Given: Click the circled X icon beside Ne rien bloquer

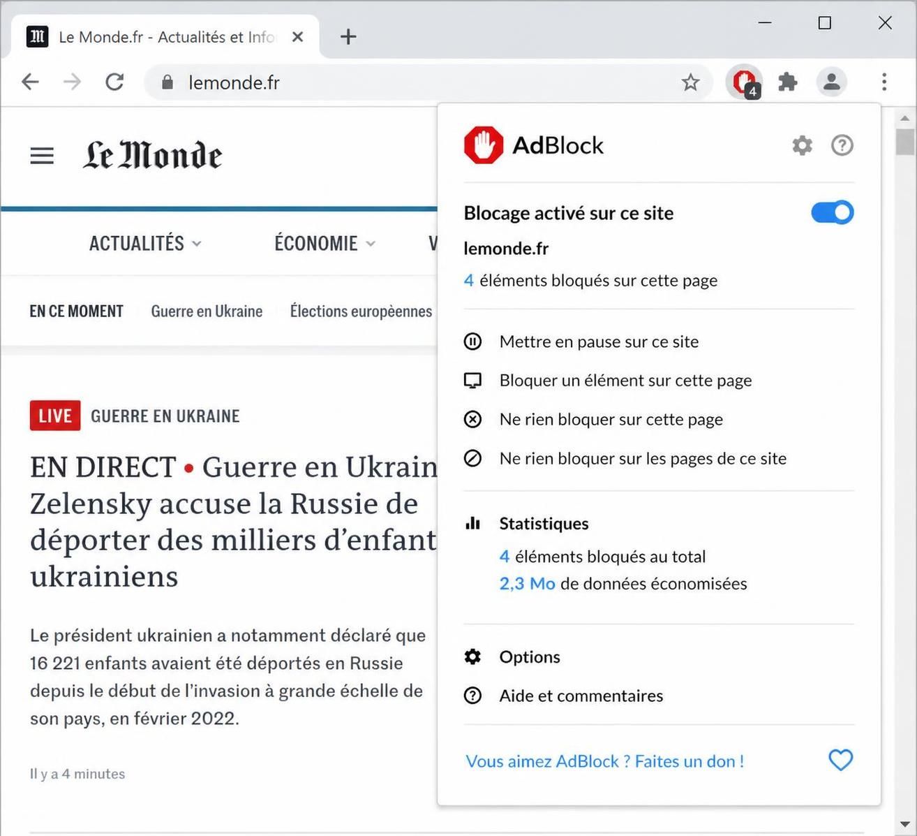Looking at the screenshot, I should point(472,419).
